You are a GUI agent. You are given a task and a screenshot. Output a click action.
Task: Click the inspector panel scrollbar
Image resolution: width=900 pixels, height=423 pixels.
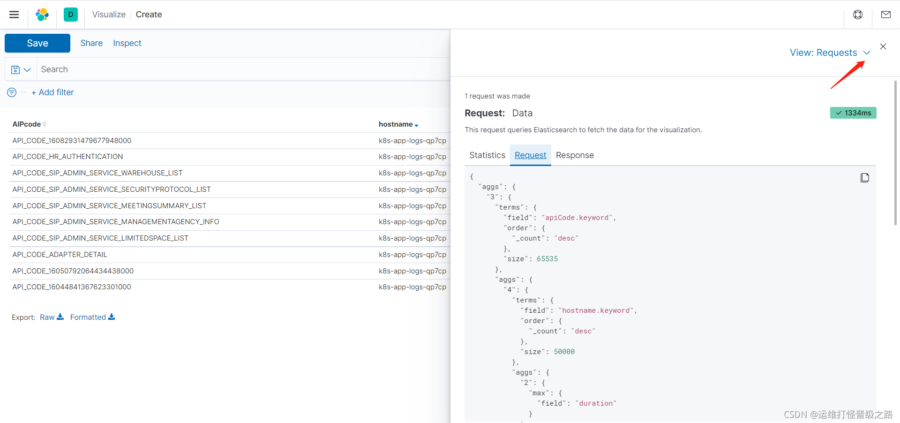coord(895,152)
